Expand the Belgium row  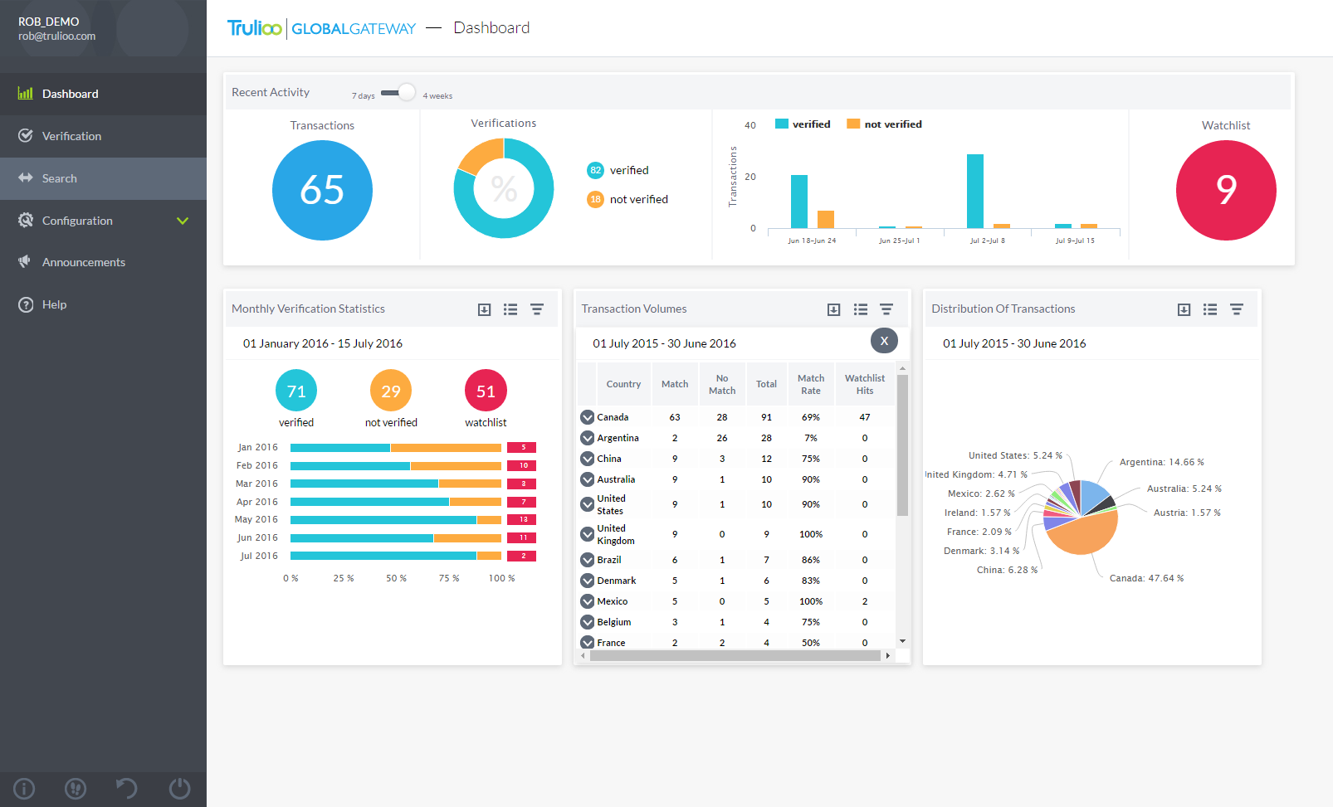588,622
